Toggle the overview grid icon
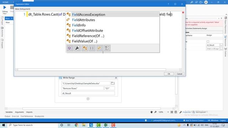228x128 pixels. (176, 112)
